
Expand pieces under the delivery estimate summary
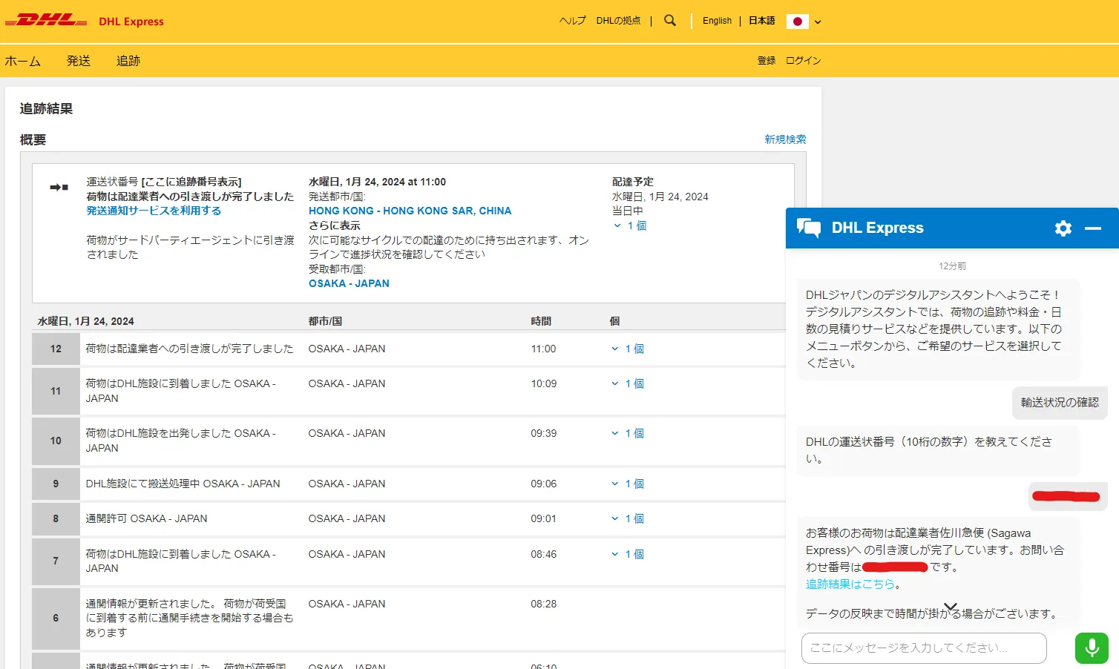coord(630,225)
